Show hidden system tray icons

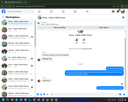click(106, 100)
